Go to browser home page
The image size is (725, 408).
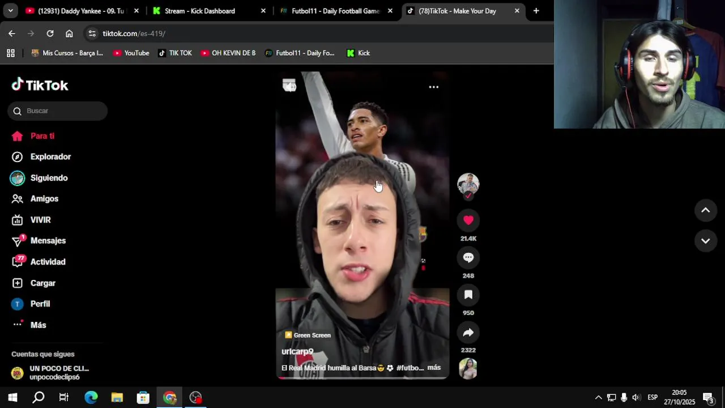pyautogui.click(x=69, y=33)
